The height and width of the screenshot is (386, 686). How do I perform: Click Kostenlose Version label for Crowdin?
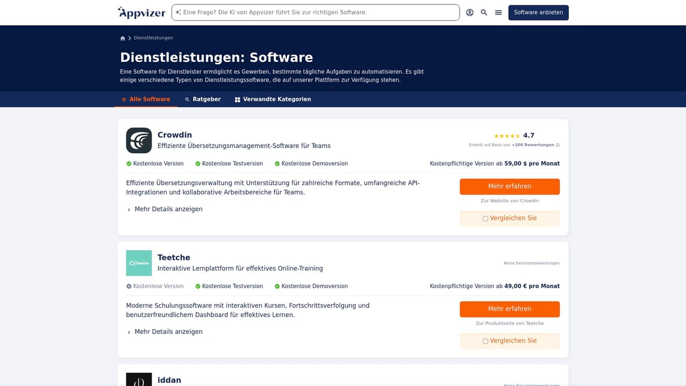tap(158, 164)
